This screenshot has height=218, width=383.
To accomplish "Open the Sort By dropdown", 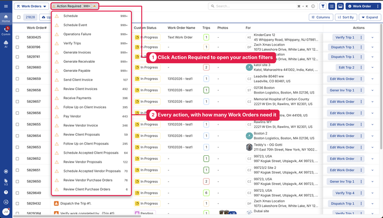I will click(x=346, y=17).
